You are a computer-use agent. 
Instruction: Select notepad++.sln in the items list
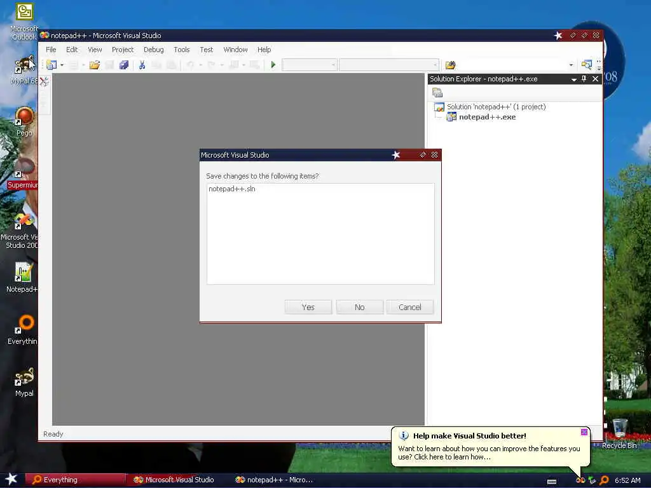point(231,189)
